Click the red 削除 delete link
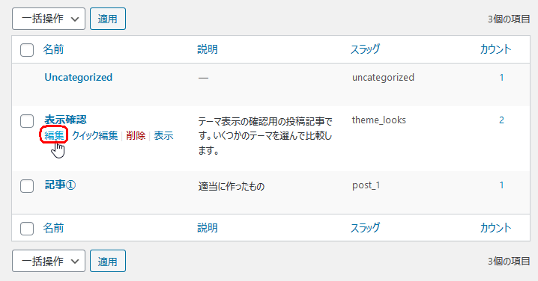The image size is (538, 281). coord(136,135)
